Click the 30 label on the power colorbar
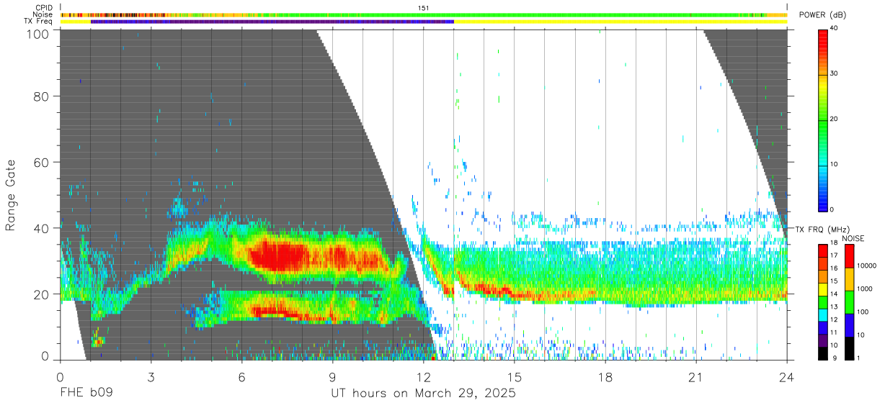Viewport: 885px width, 408px height. coord(834,74)
